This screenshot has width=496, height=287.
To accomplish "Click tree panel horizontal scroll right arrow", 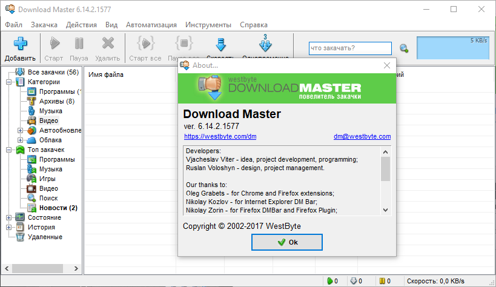I will pyautogui.click(x=76, y=269).
